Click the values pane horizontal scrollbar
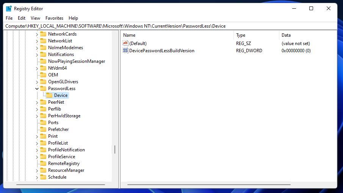Image resolution: width=343 pixels, height=193 pixels. click(209, 185)
